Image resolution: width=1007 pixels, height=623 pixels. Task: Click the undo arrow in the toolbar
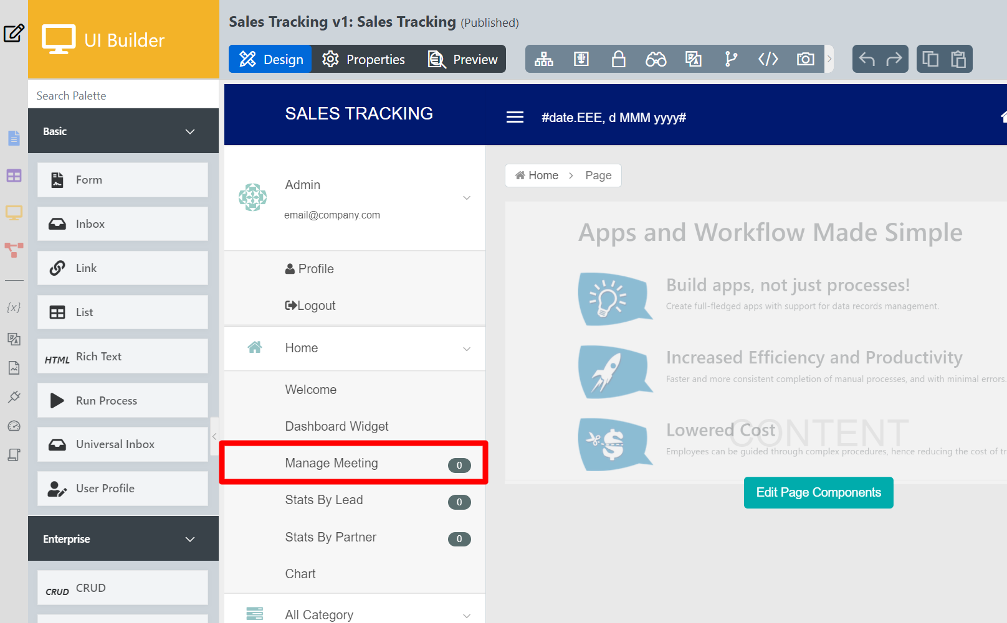tap(867, 59)
